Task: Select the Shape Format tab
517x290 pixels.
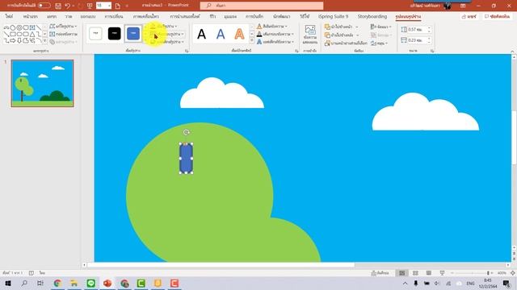Action: 408,16
